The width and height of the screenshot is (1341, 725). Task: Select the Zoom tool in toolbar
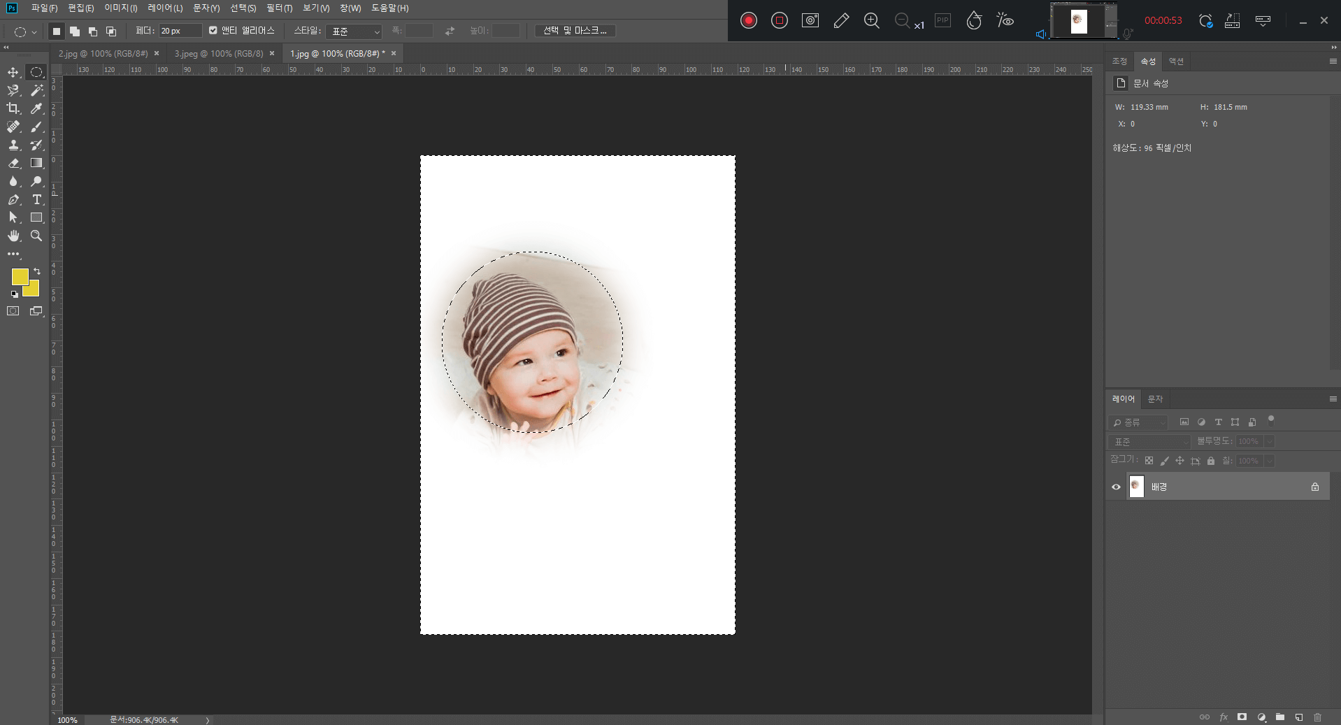click(x=37, y=236)
